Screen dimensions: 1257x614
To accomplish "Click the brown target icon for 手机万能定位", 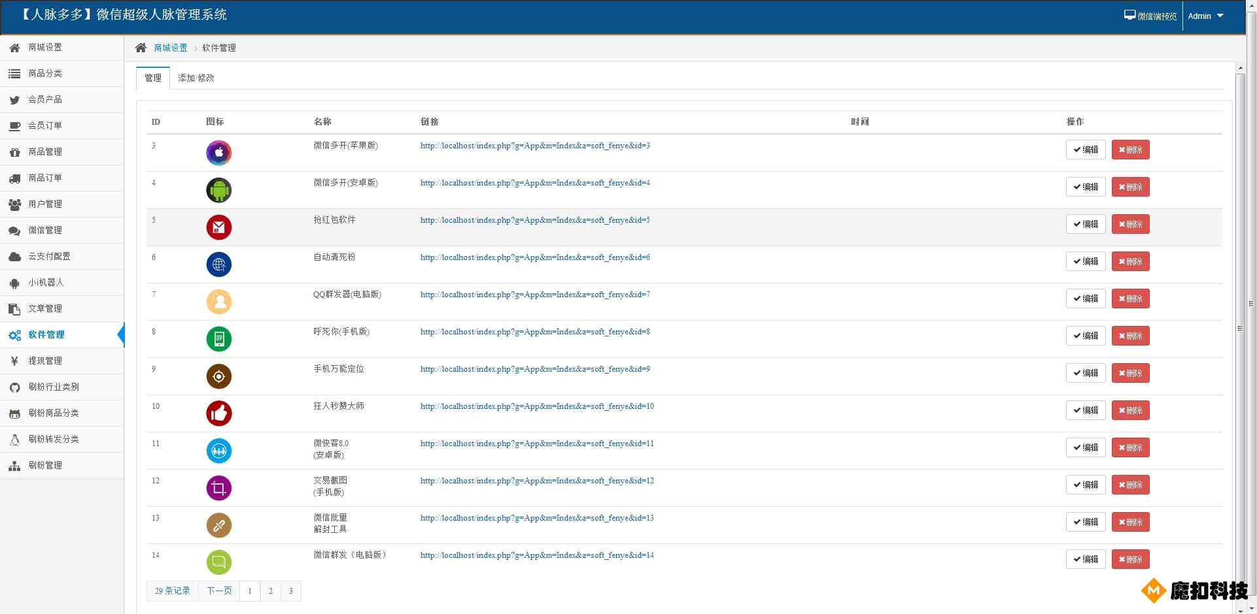I will click(x=219, y=376).
